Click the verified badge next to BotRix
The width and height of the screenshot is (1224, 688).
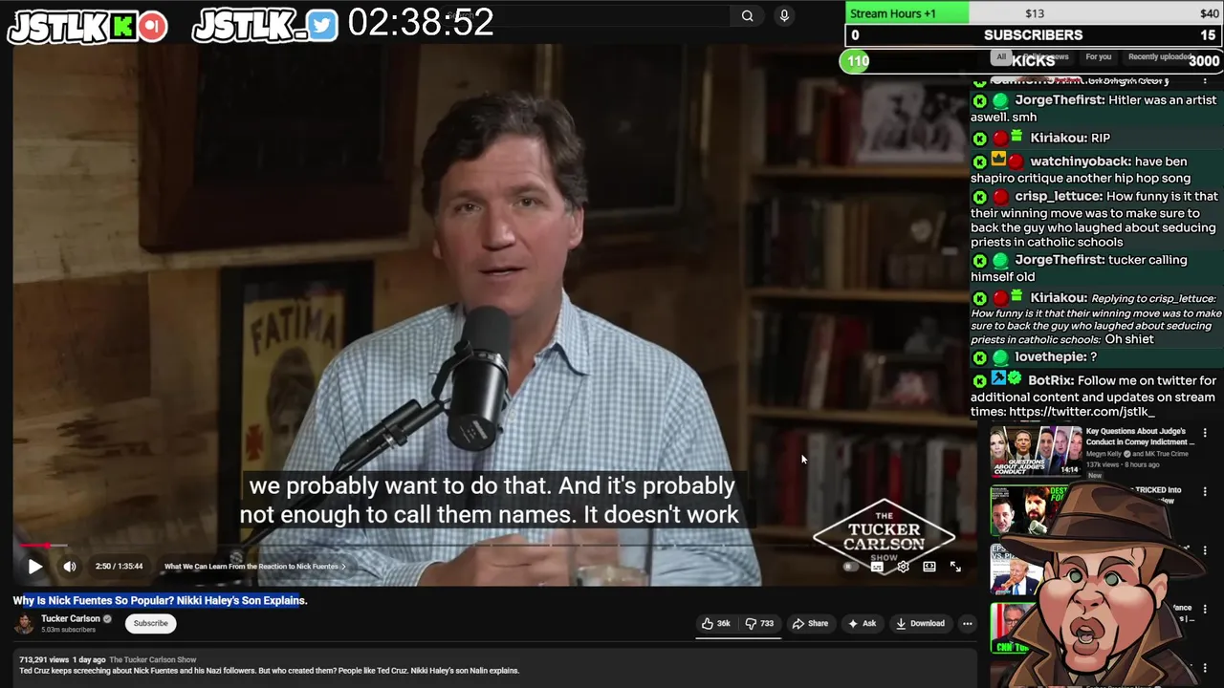[x=1015, y=379]
